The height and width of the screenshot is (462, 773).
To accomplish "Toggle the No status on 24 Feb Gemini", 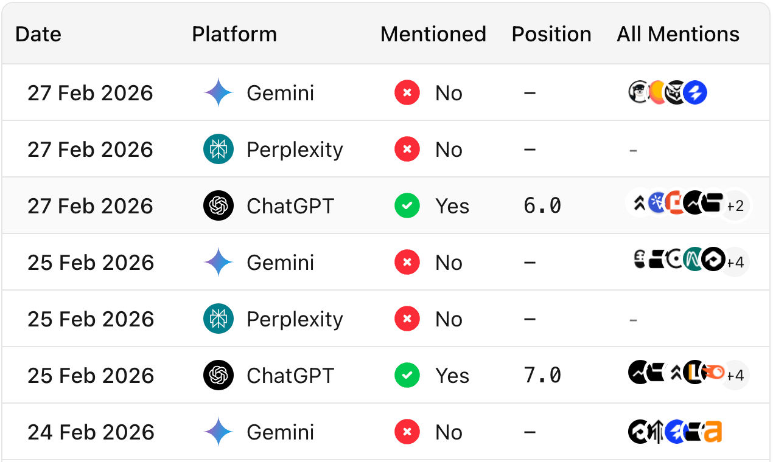I will (407, 432).
